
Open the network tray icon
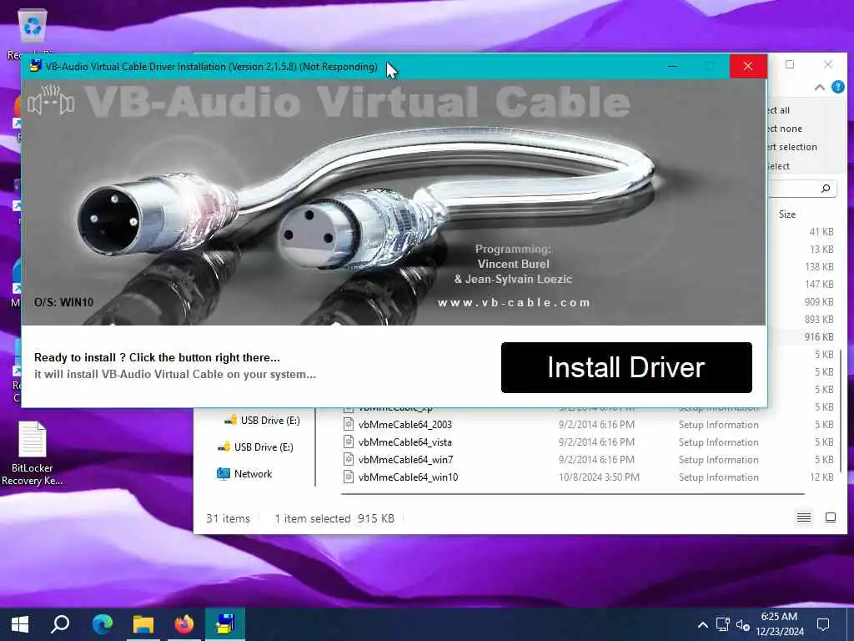(723, 624)
